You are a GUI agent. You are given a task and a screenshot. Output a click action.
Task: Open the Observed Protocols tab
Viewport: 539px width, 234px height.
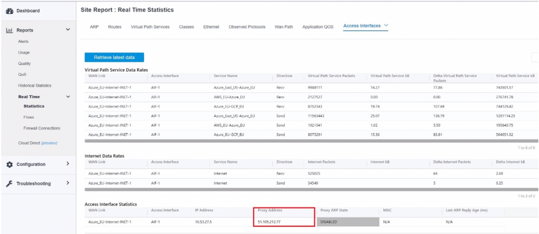(x=247, y=26)
